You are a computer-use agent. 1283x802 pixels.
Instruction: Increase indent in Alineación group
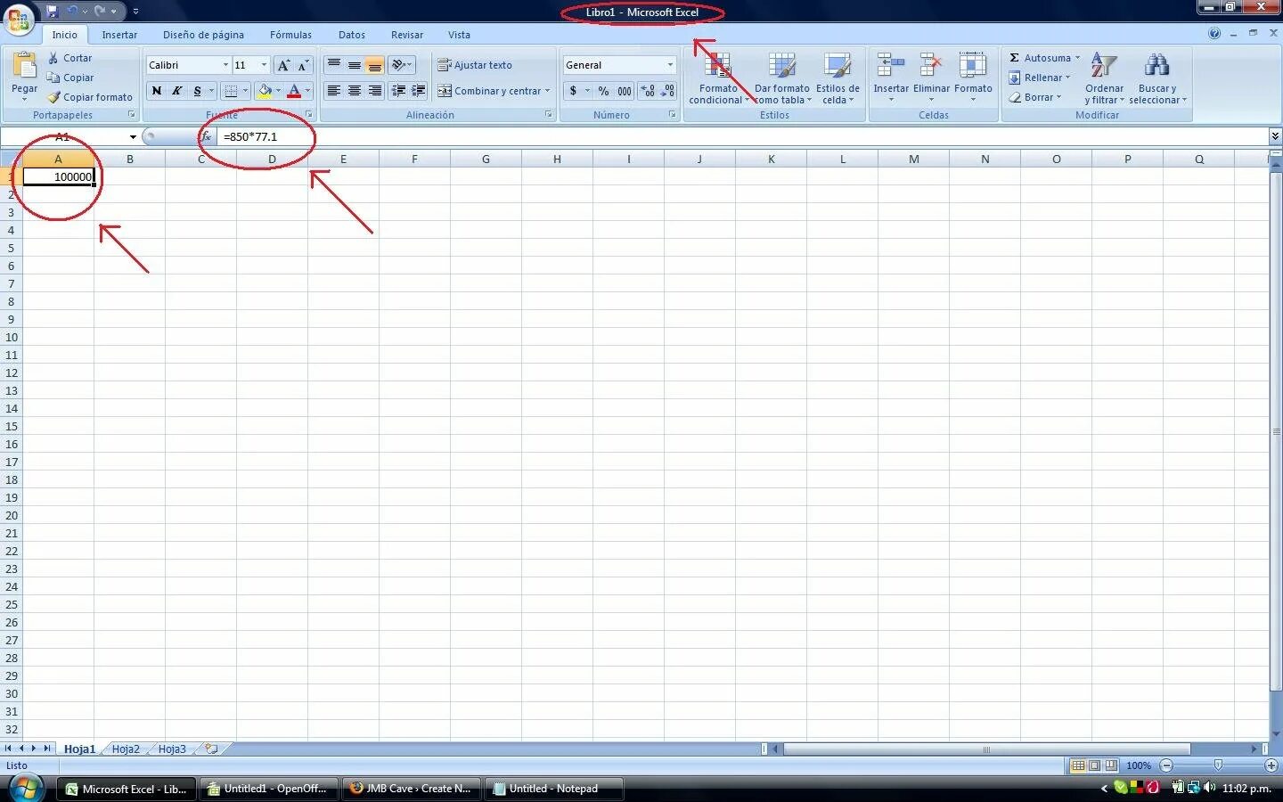[418, 91]
